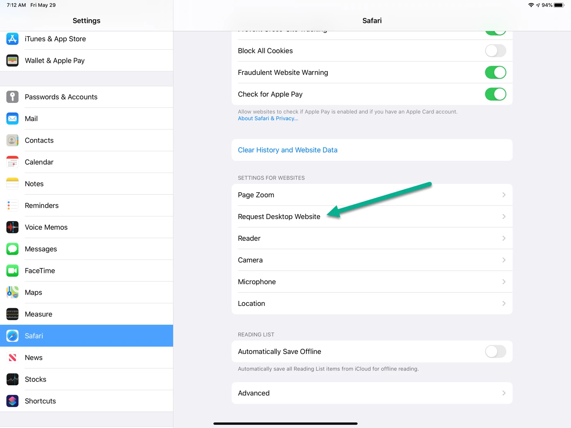Tap the Reminders label in sidebar

click(x=41, y=206)
